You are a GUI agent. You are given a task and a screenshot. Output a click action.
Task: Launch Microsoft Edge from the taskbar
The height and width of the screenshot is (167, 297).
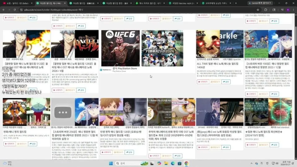pos(173,163)
